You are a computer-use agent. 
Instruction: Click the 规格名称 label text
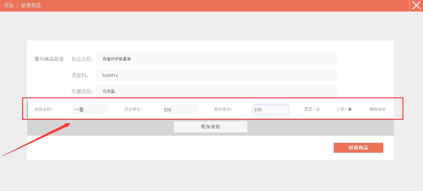[x=44, y=109]
